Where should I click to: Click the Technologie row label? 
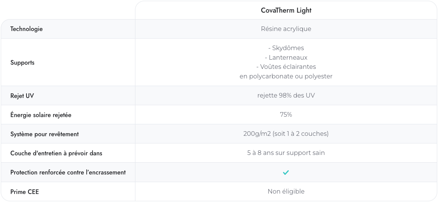click(26, 29)
